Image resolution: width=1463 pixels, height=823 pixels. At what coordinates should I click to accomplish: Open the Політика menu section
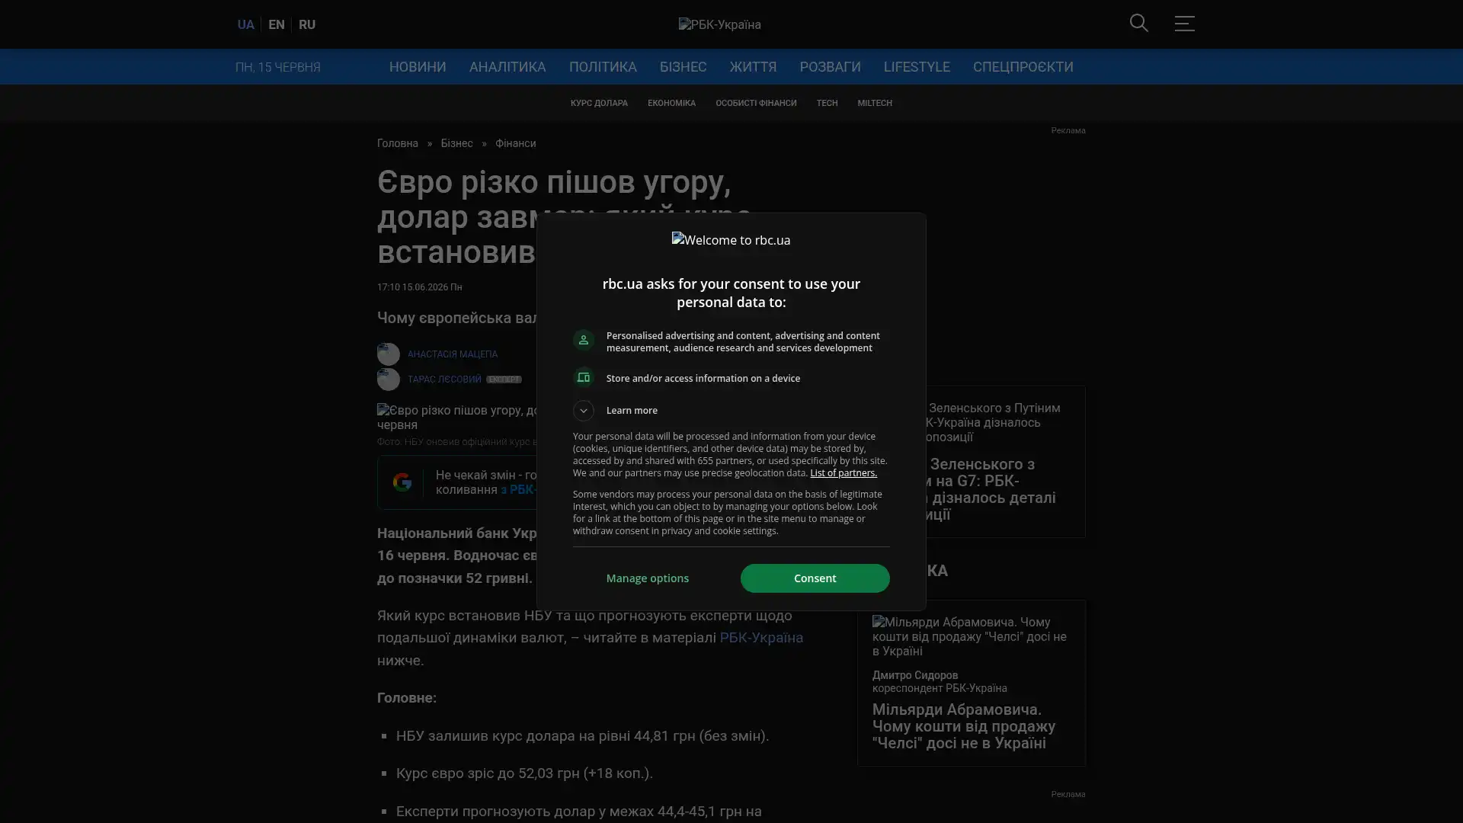click(603, 67)
